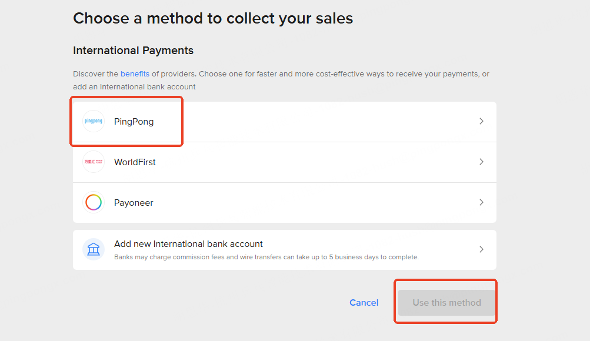
Task: Click the "Choose a method" page title
Action: tap(213, 18)
